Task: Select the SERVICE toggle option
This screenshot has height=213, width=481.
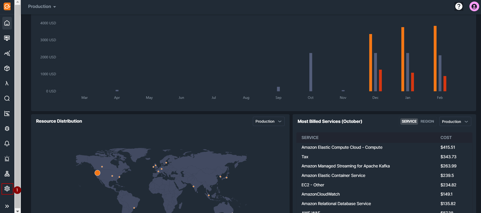Action: (409, 121)
